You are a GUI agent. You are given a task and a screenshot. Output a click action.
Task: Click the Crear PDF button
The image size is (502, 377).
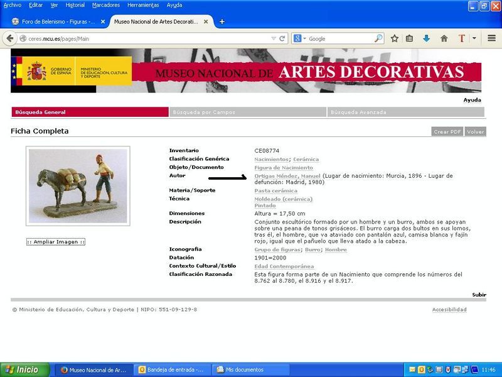click(447, 132)
